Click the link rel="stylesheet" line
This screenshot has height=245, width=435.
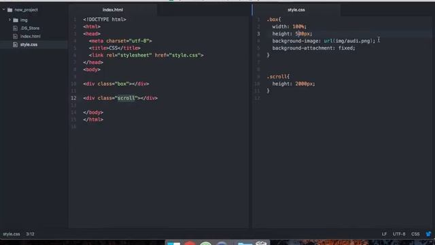tap(146, 55)
